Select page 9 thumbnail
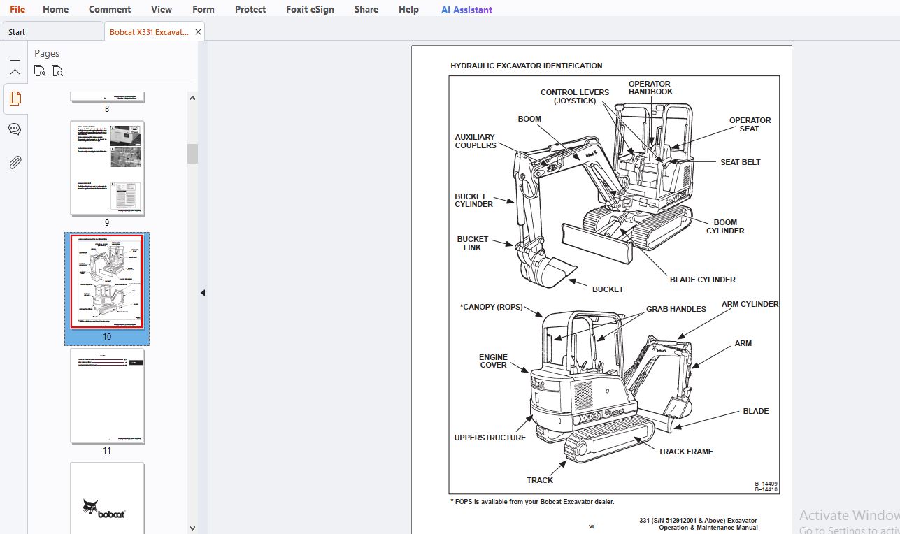Image resolution: width=900 pixels, height=534 pixels. coord(107,168)
